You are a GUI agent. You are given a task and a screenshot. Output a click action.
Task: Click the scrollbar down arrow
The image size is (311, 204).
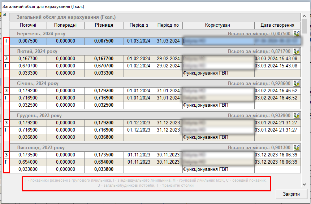coord(304,184)
